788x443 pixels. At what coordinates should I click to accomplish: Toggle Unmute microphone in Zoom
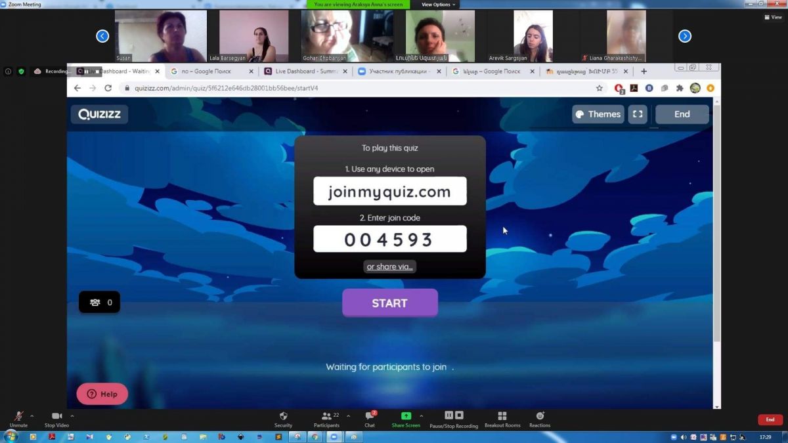point(18,416)
